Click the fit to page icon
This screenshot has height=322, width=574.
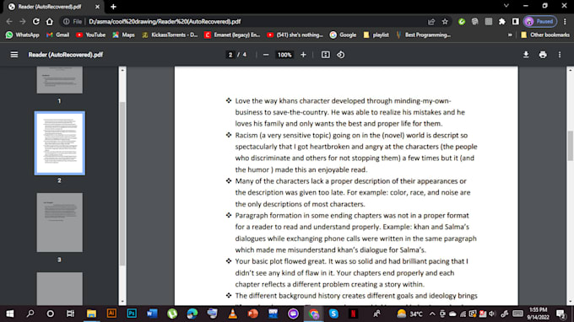click(x=326, y=55)
